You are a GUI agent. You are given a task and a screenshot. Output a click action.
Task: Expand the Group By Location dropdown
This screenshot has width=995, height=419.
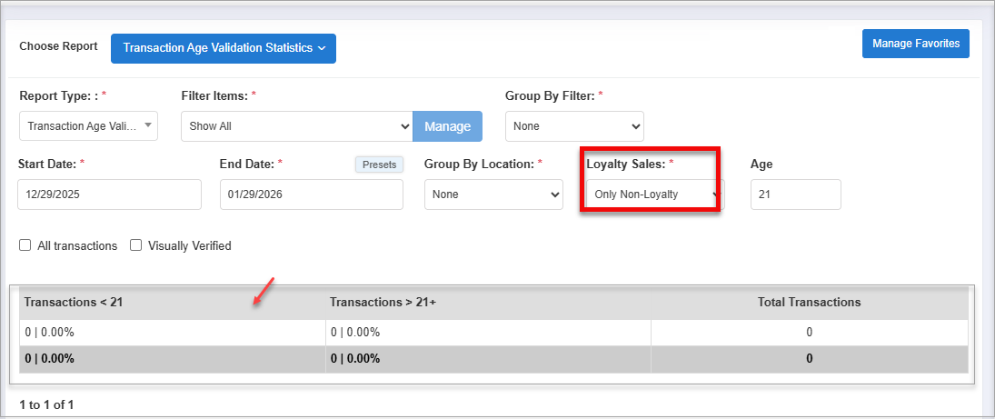click(493, 195)
